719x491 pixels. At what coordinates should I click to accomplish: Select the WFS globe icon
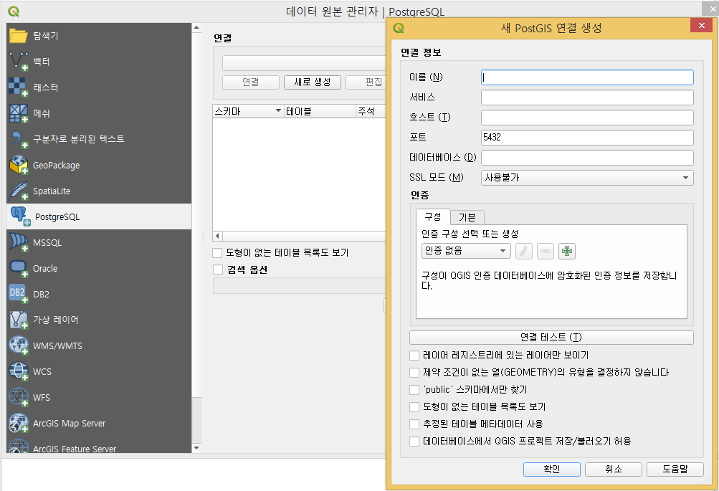(19, 397)
